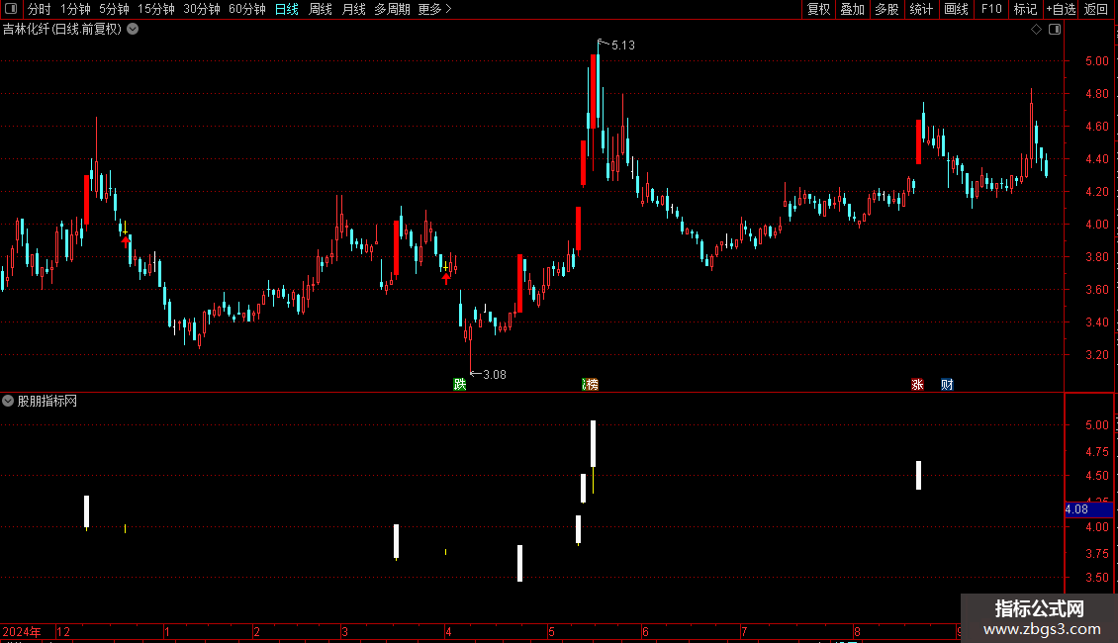
Task: Select the 30分钟 period tab
Action: [x=201, y=9]
